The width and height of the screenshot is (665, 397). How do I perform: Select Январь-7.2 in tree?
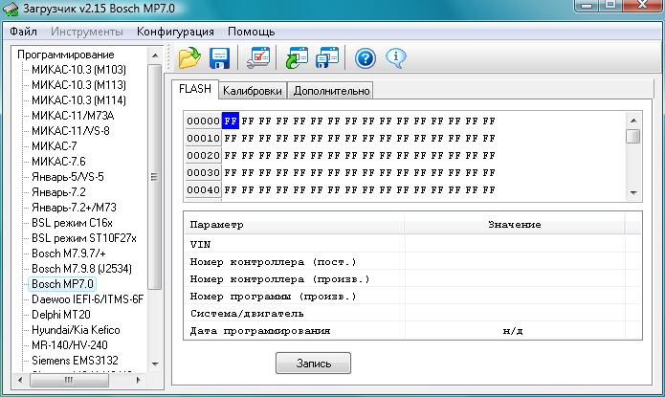(58, 192)
